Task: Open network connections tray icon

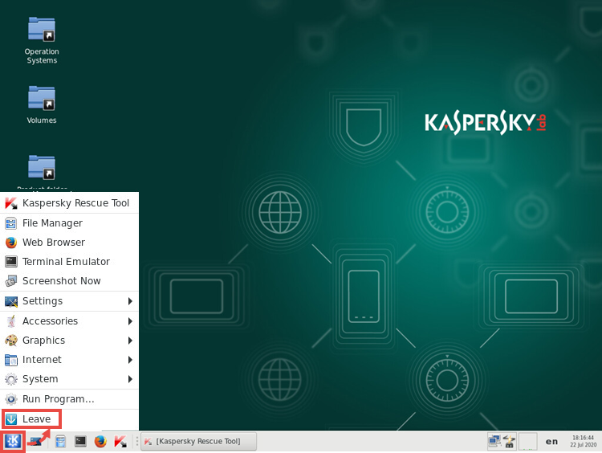Action: pyautogui.click(x=494, y=441)
